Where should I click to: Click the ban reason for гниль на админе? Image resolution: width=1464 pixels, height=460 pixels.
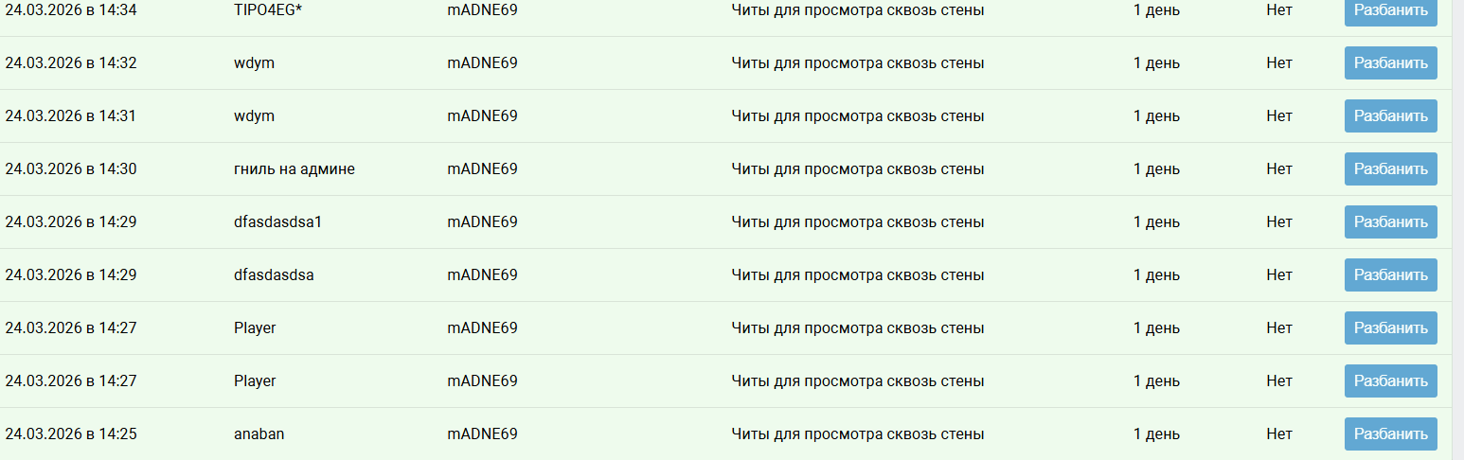(x=857, y=169)
